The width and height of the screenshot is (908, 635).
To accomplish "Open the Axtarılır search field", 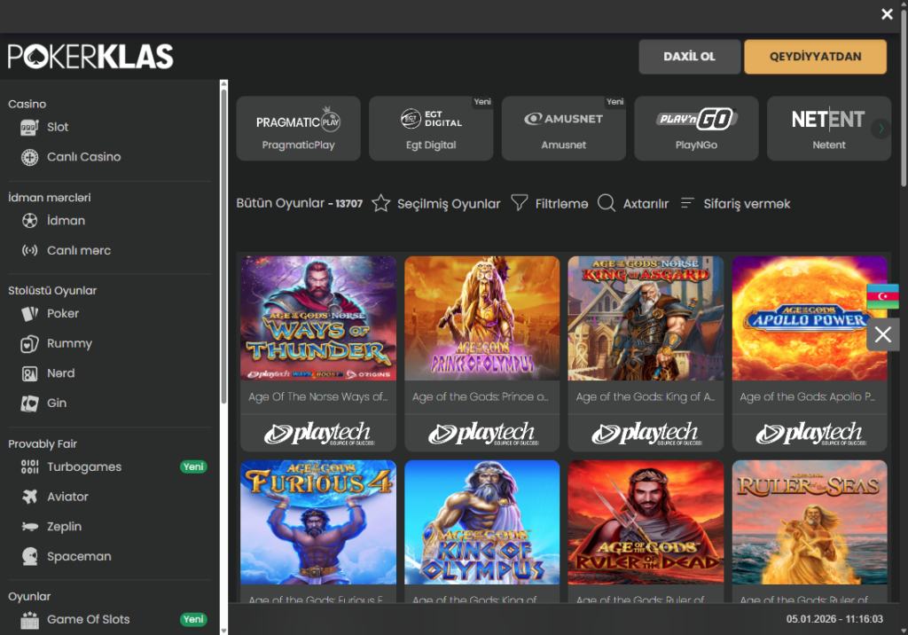I will (x=633, y=204).
